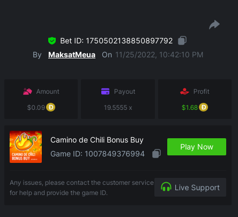238x217 pixels.
Task: Click the 19.5555 x payout value
Action: [118, 108]
